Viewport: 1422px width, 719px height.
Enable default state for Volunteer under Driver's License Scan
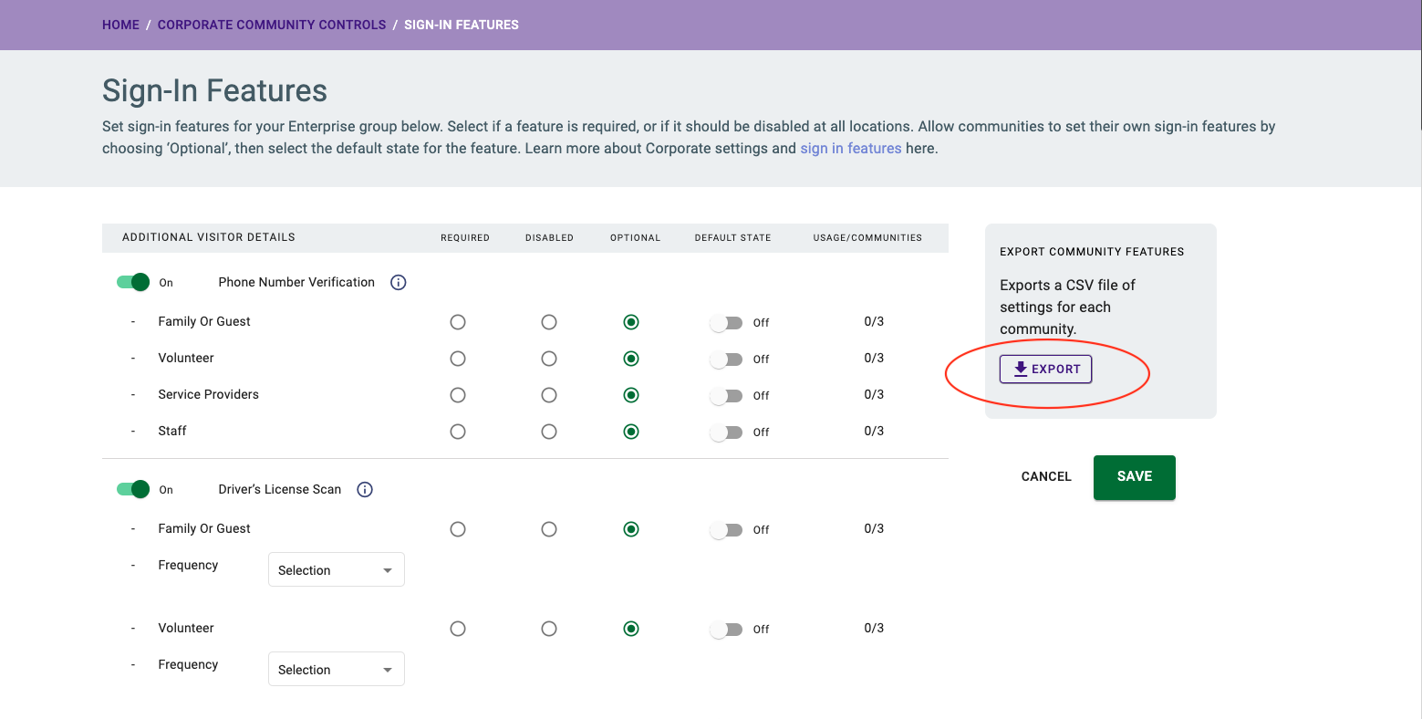pos(725,629)
